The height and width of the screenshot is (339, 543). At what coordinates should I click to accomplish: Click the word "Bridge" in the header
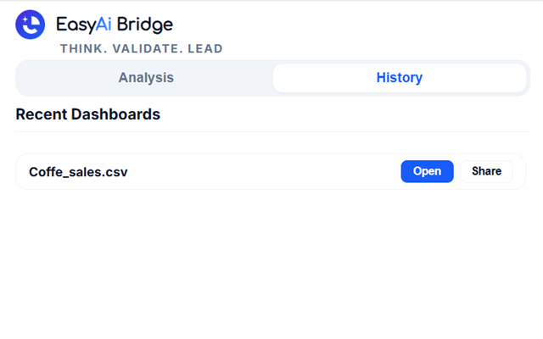click(x=143, y=24)
